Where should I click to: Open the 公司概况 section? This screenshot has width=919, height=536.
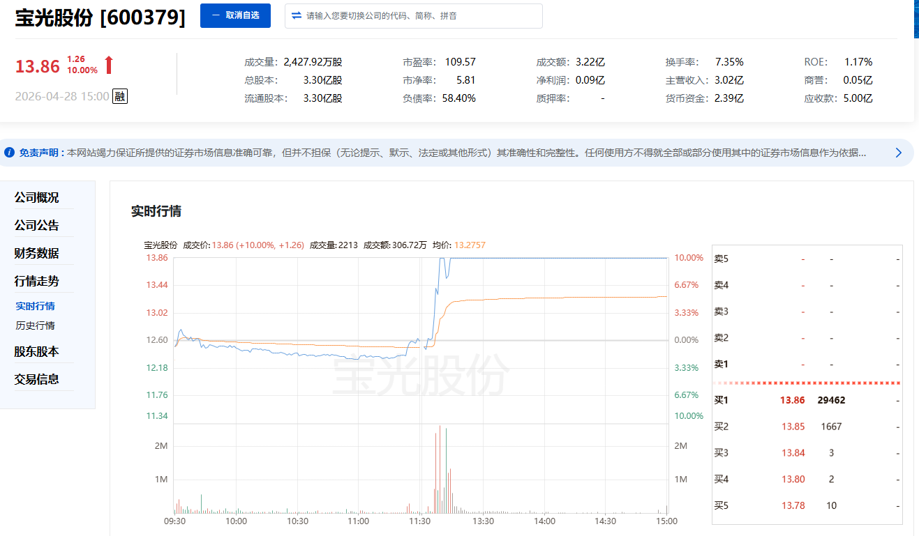click(37, 197)
